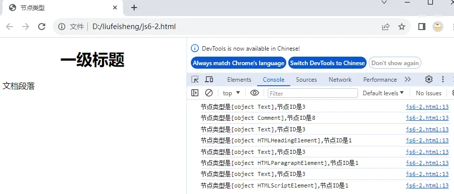Viewport: 454px width, 194px height.
Task: Select the HTMLHeadingElement console message
Action: point(276,140)
